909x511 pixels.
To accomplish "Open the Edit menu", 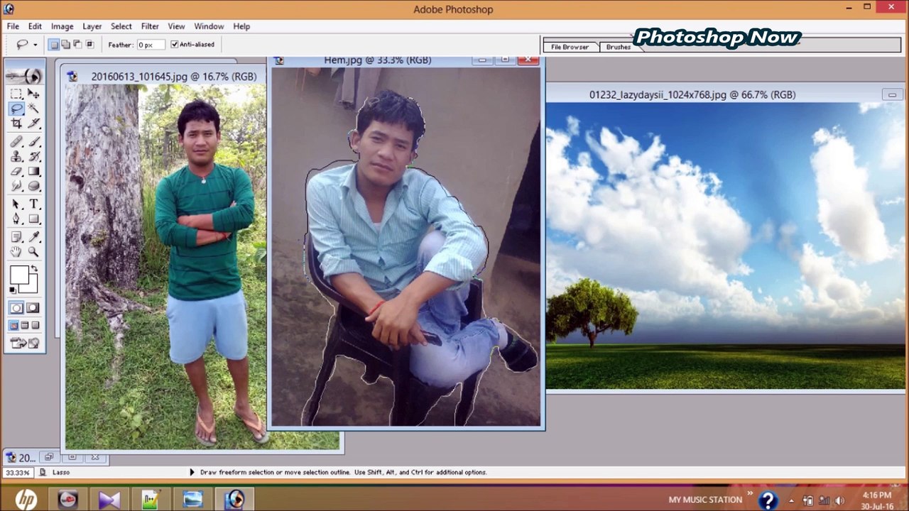I will coord(35,26).
